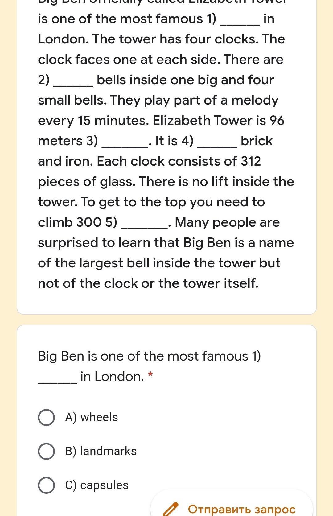Select the radio button for wheels
Image resolution: width=333 pixels, height=516 pixels.
pyautogui.click(x=47, y=418)
